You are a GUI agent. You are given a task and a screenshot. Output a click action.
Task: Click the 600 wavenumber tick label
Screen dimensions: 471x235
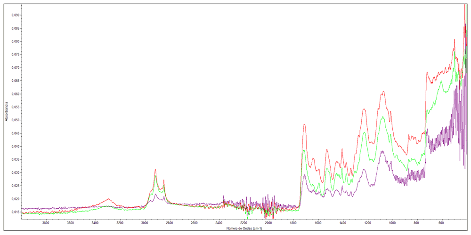[x=441, y=223]
